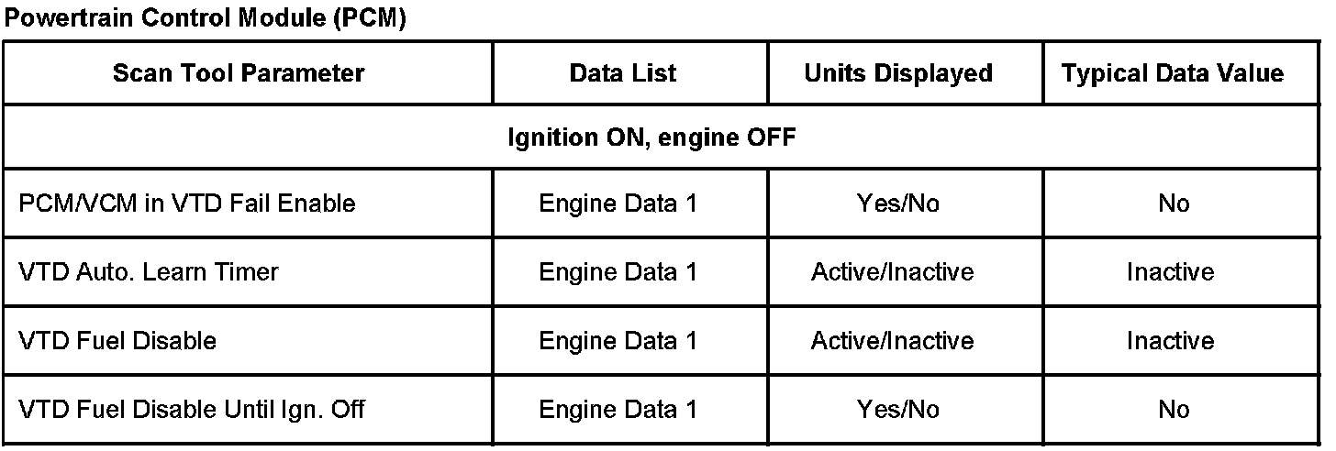Click Engine Data 1 for PCM/VCM row

click(618, 203)
